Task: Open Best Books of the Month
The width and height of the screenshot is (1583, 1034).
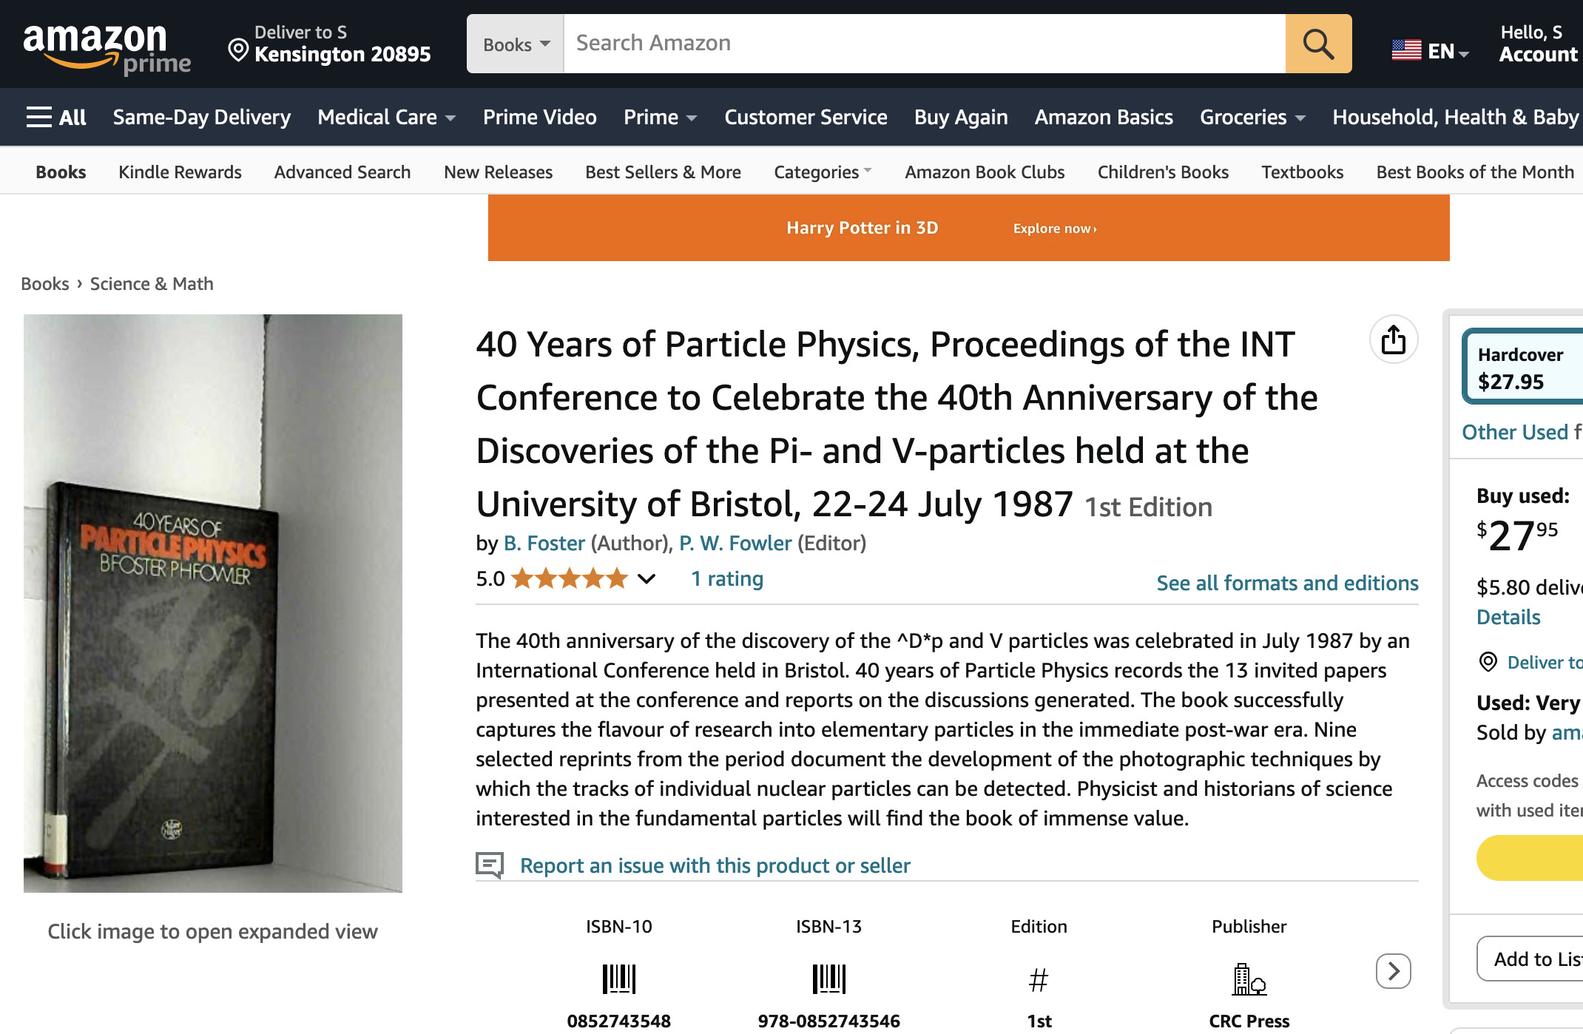Action: click(x=1475, y=172)
